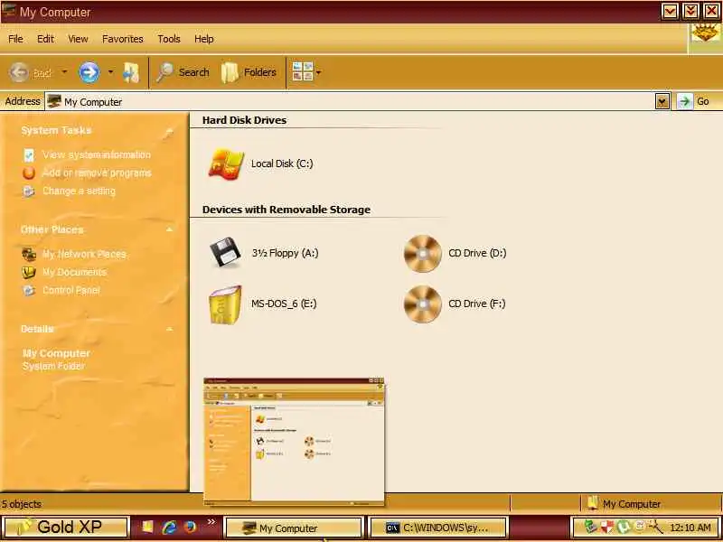
Task: Click the Local Disk (C:) label
Action: (282, 164)
